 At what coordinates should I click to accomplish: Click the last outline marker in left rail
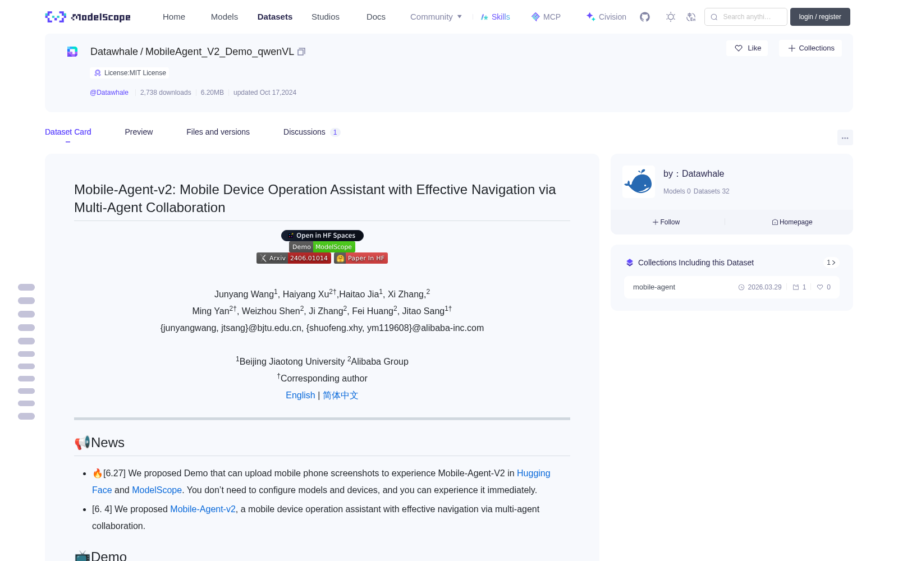(x=26, y=416)
